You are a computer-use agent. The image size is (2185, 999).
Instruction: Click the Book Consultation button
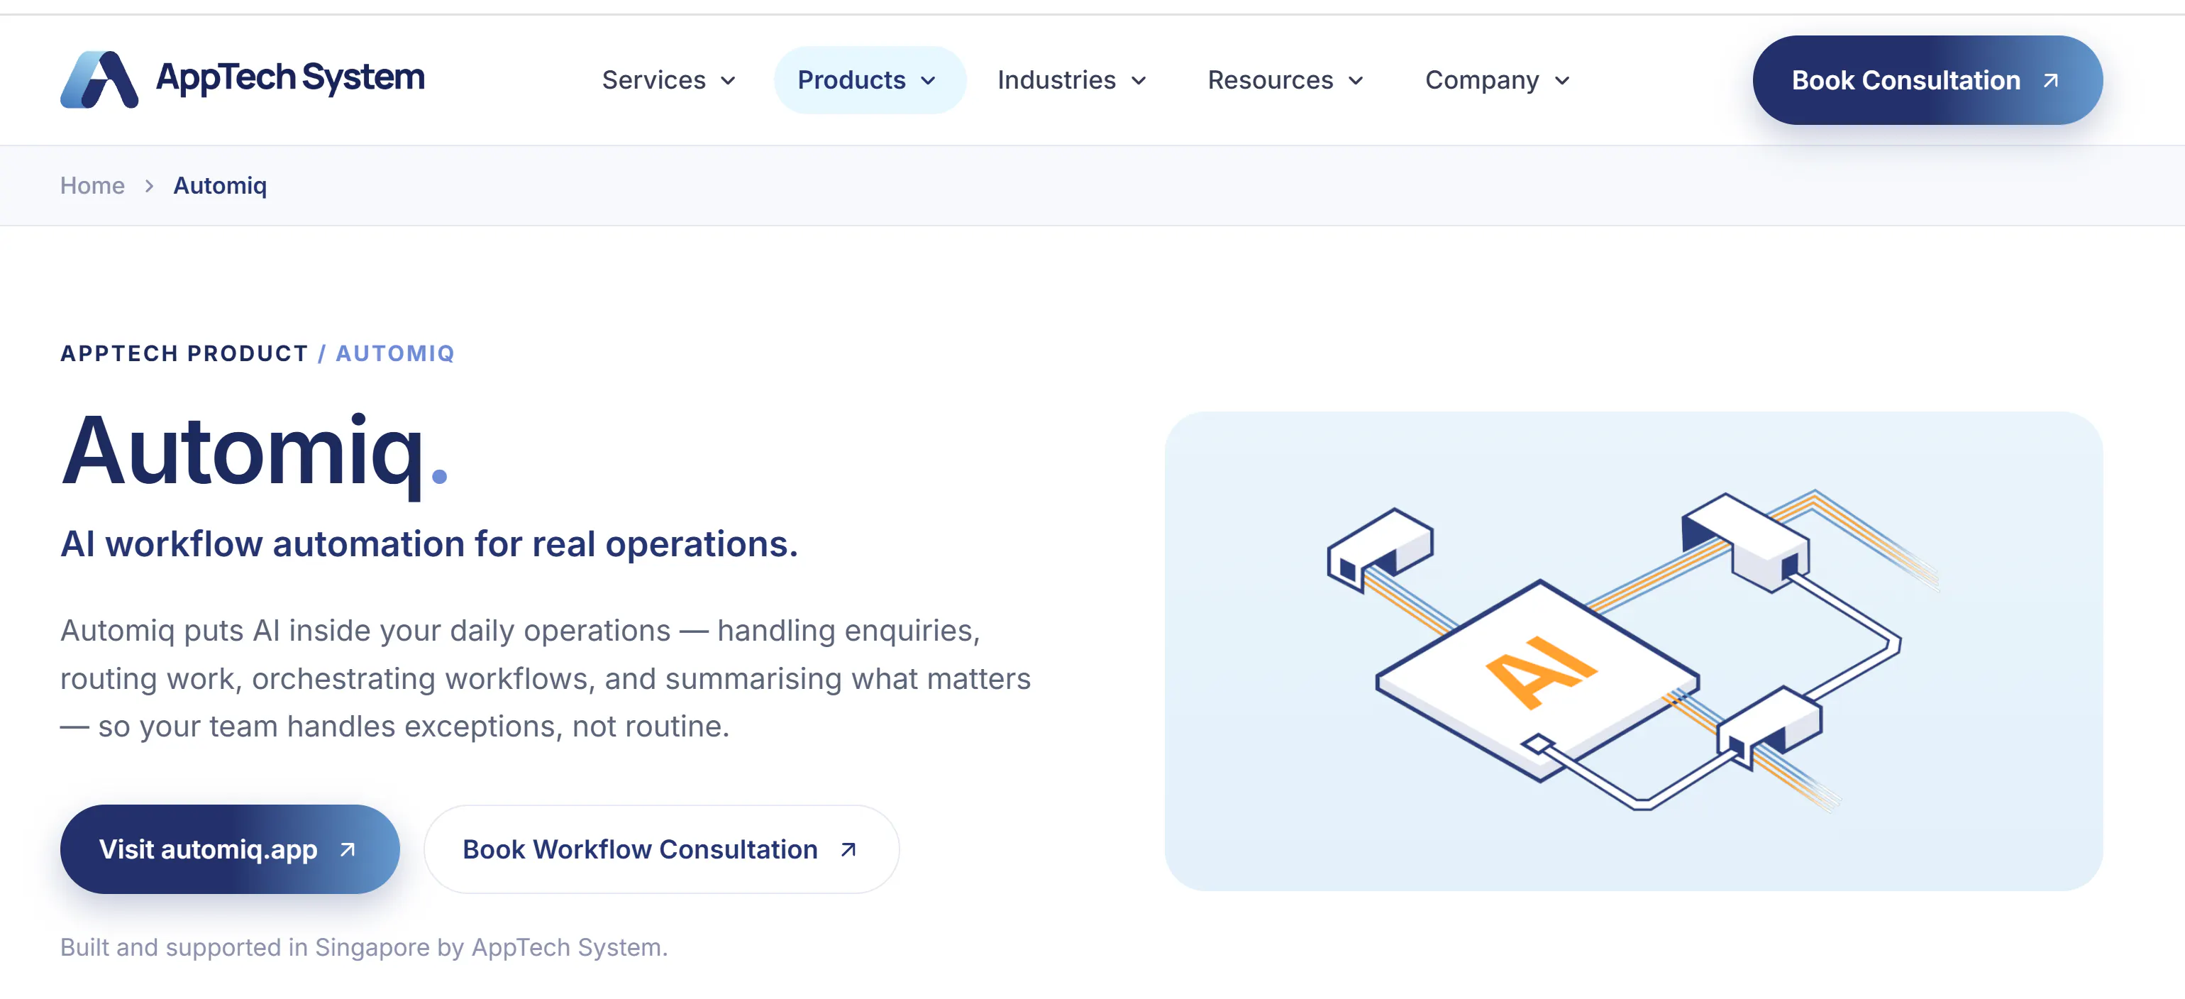point(1927,79)
